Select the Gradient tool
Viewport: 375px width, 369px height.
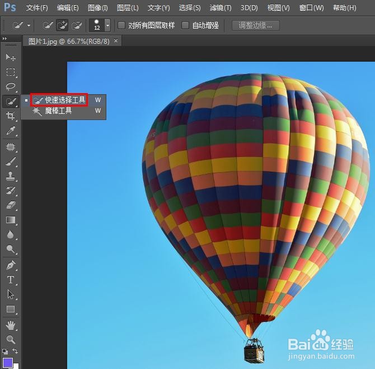11,220
